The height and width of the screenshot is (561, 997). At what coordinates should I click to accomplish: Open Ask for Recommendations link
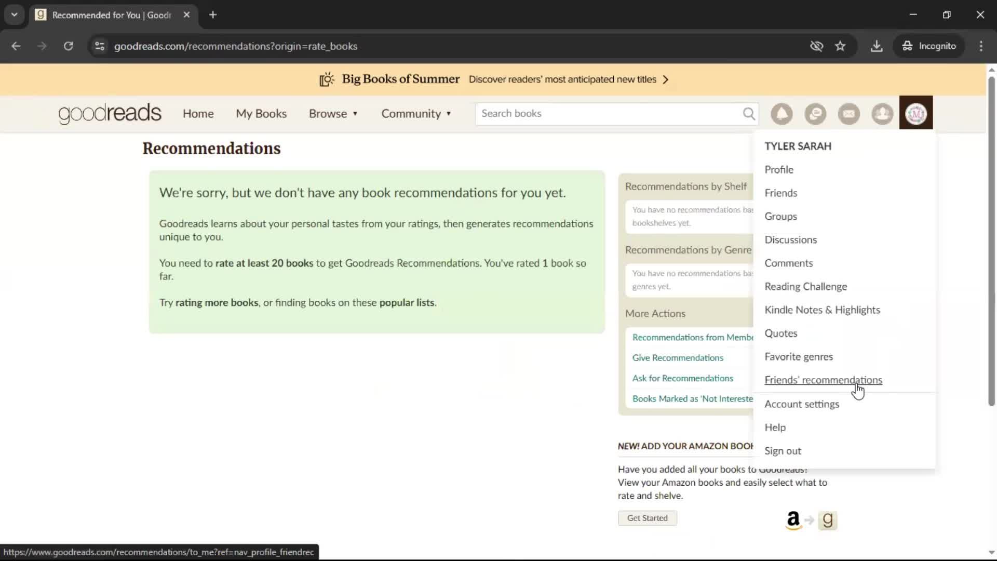(x=682, y=379)
